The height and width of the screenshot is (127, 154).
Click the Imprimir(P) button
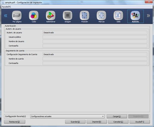[x=97, y=122]
